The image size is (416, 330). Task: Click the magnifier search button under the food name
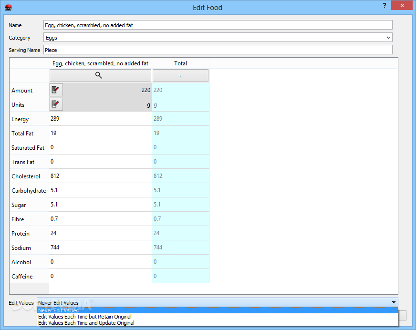[100, 76]
